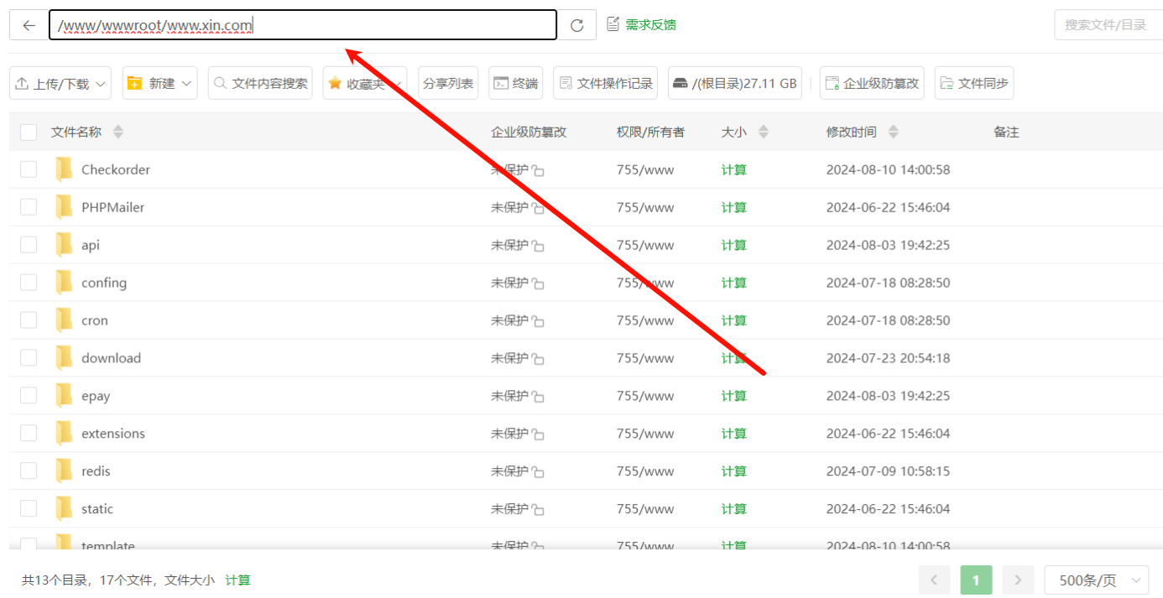Open the 500条/页 page size dropdown

coord(1096,580)
